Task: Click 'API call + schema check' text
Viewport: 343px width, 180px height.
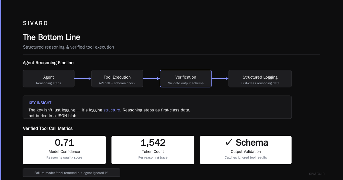Action: coord(117,83)
